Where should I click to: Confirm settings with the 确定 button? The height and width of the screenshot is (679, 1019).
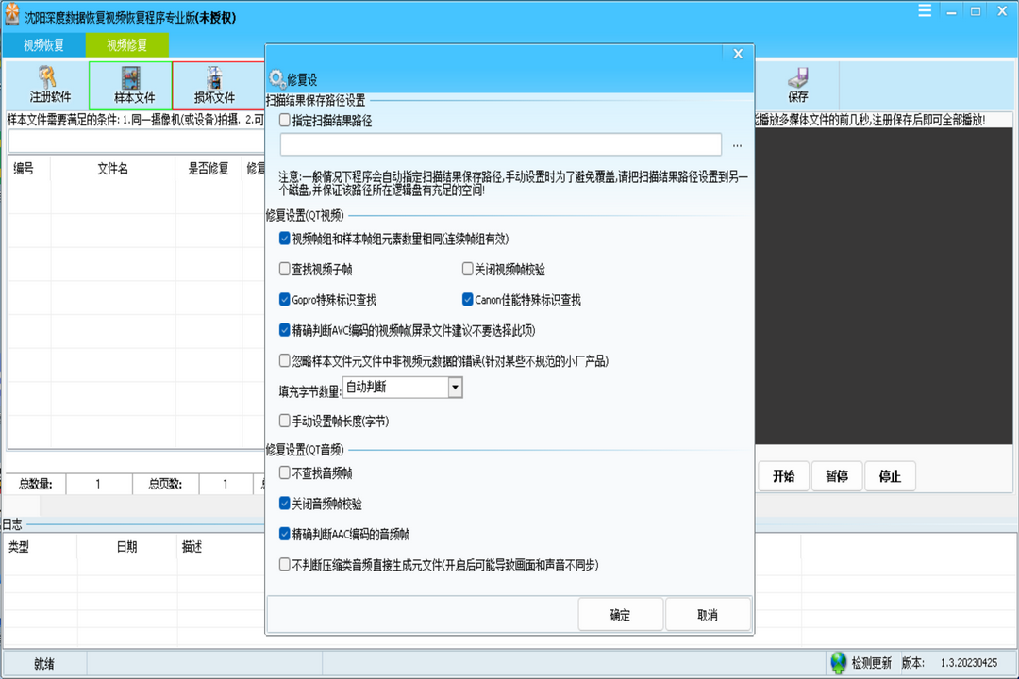click(x=621, y=613)
